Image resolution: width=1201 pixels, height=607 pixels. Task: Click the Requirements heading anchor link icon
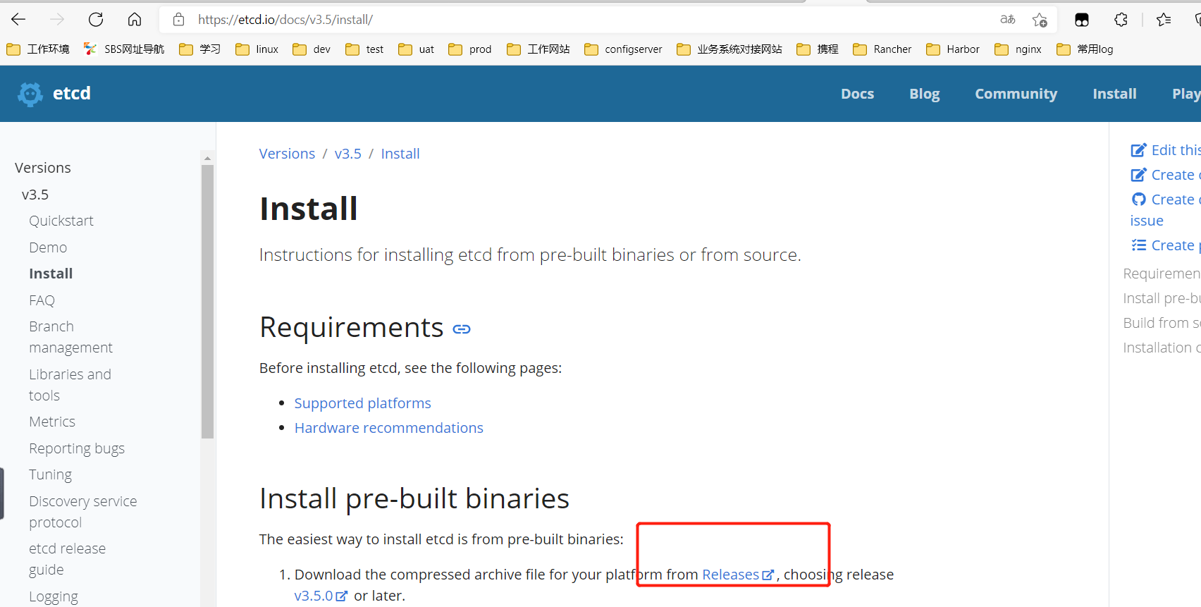(x=462, y=329)
